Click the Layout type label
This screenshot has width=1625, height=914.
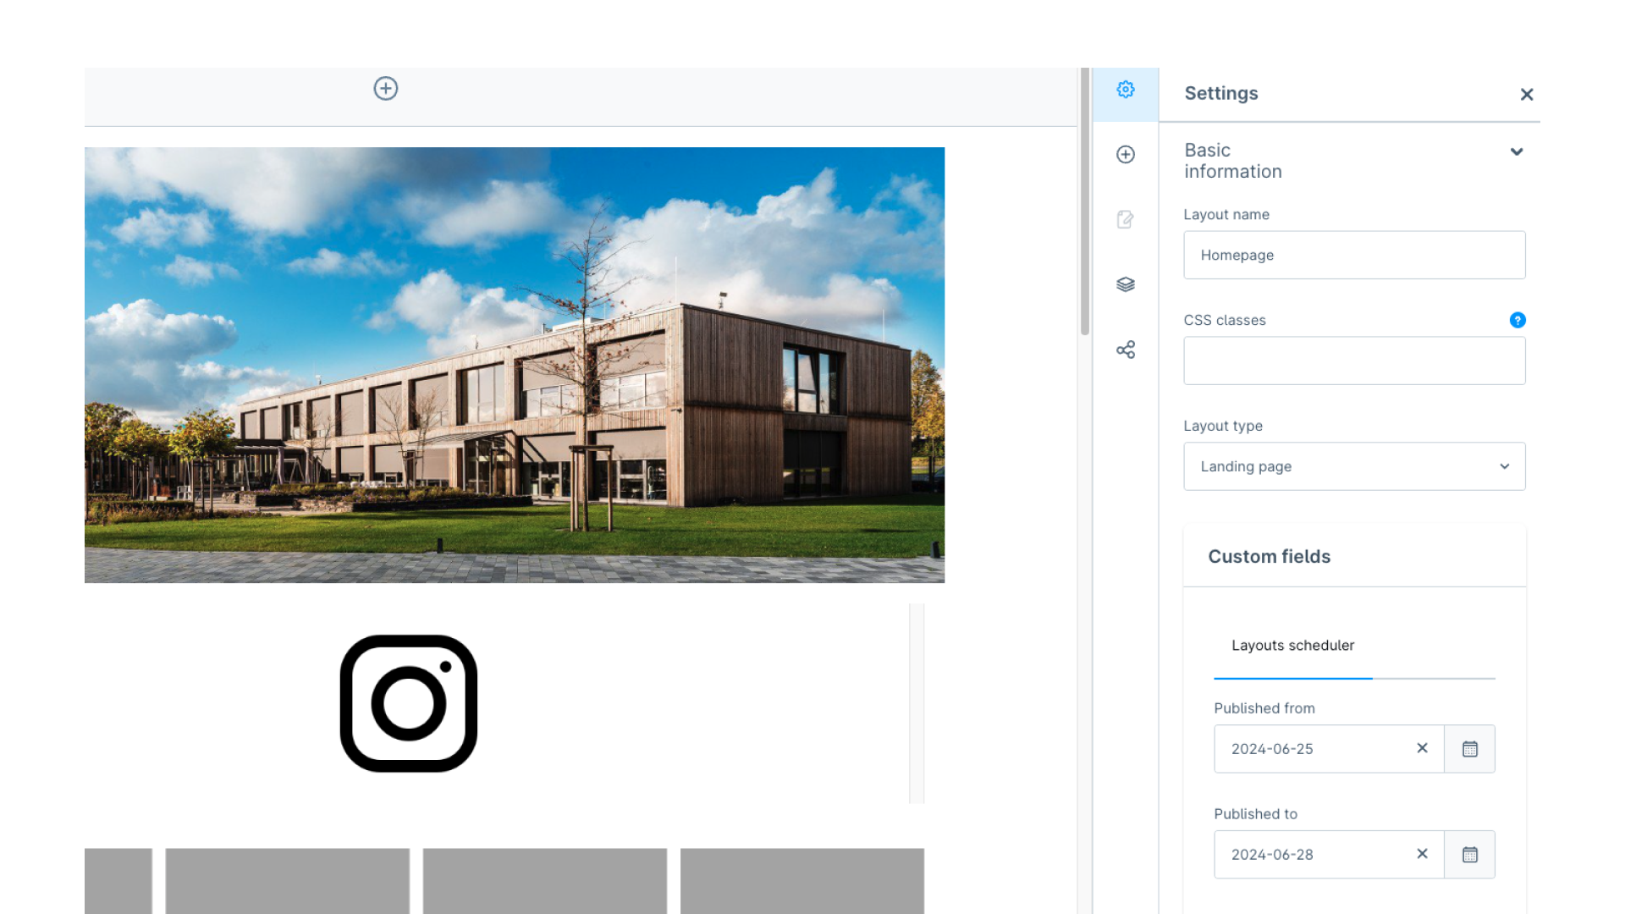point(1223,426)
